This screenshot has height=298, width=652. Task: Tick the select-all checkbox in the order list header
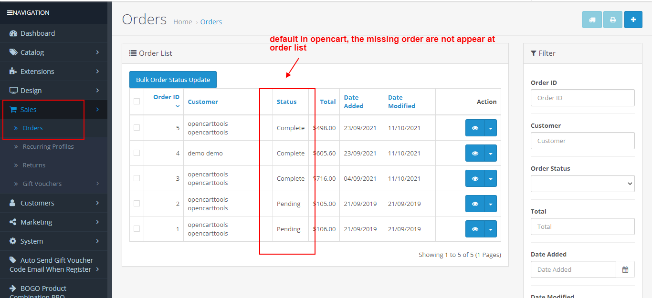pyautogui.click(x=137, y=101)
